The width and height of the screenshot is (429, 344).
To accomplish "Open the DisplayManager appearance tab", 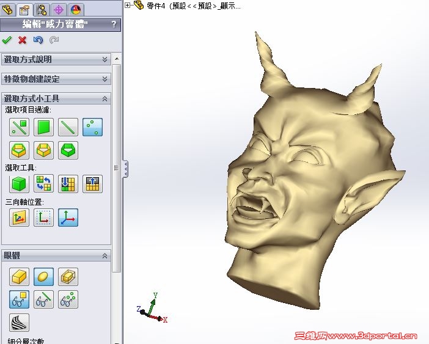I will tap(76, 10).
